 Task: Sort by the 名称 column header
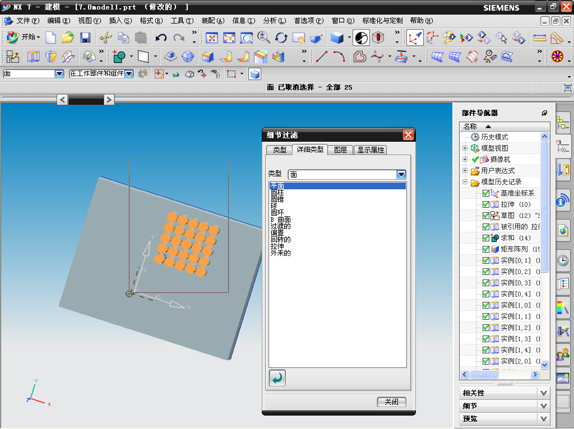tap(501, 127)
